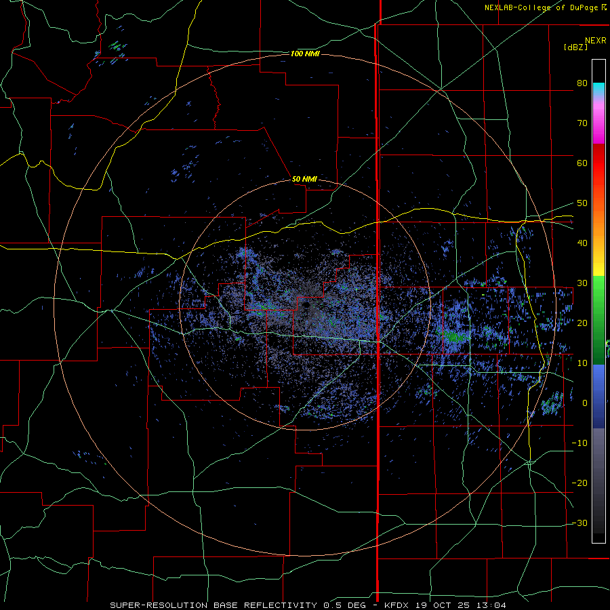The width and height of the screenshot is (610, 610).
Task: Click the radar site center dot
Action: pos(306,305)
